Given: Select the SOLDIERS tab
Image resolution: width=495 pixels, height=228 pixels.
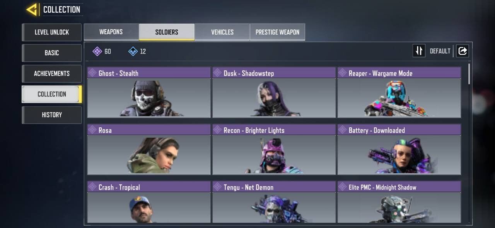Looking at the screenshot, I should [x=167, y=32].
